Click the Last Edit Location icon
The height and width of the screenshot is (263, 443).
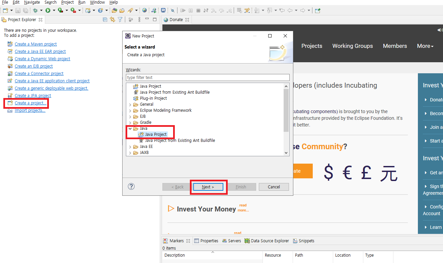[x=282, y=10]
